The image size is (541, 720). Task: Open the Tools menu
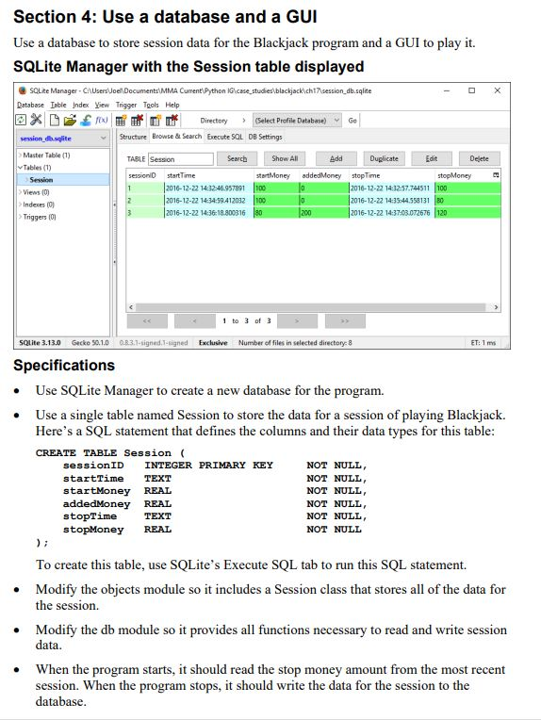tap(151, 106)
